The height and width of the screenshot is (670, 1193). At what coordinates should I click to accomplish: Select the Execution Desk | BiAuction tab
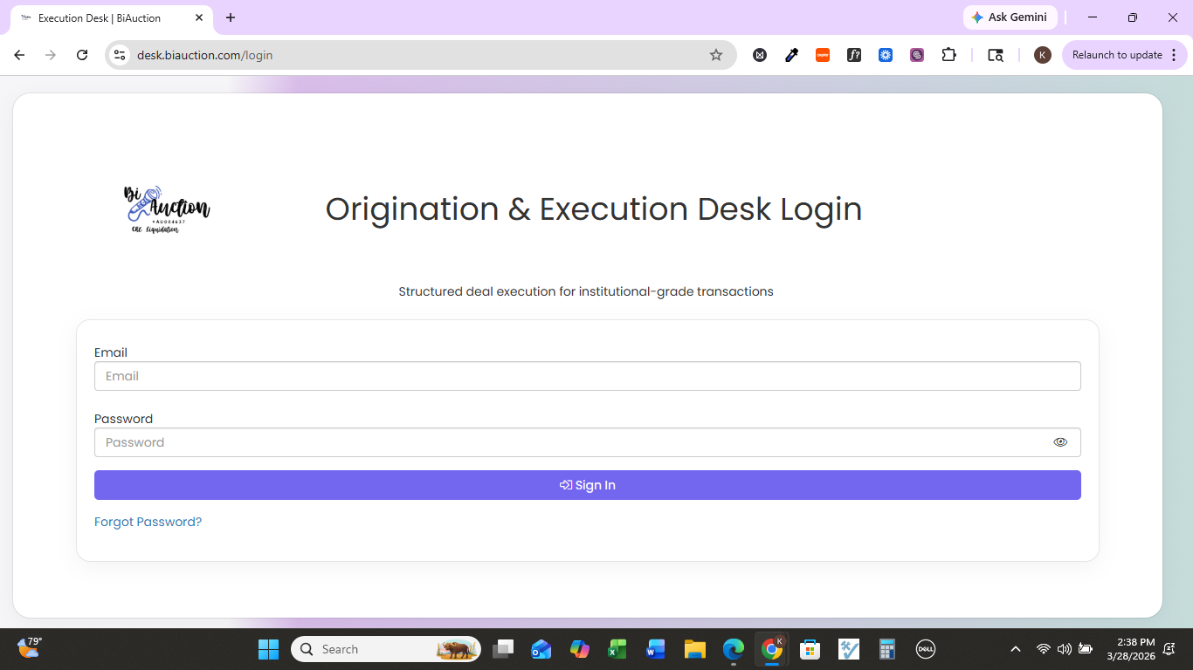(x=112, y=17)
